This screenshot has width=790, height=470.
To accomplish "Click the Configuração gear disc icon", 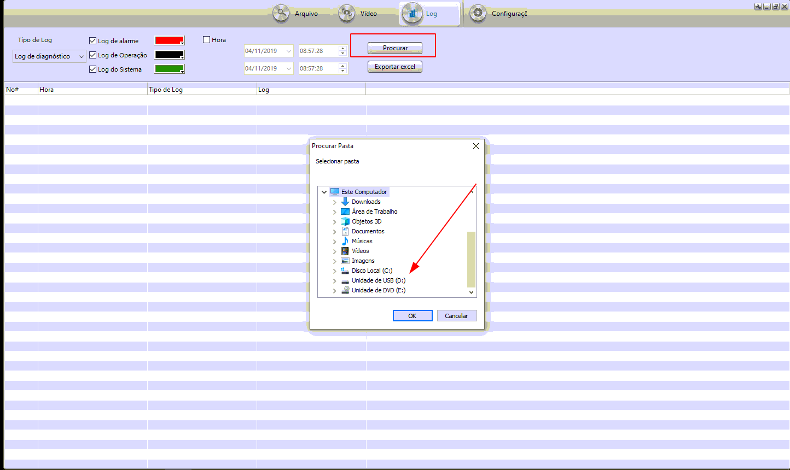I will point(478,14).
